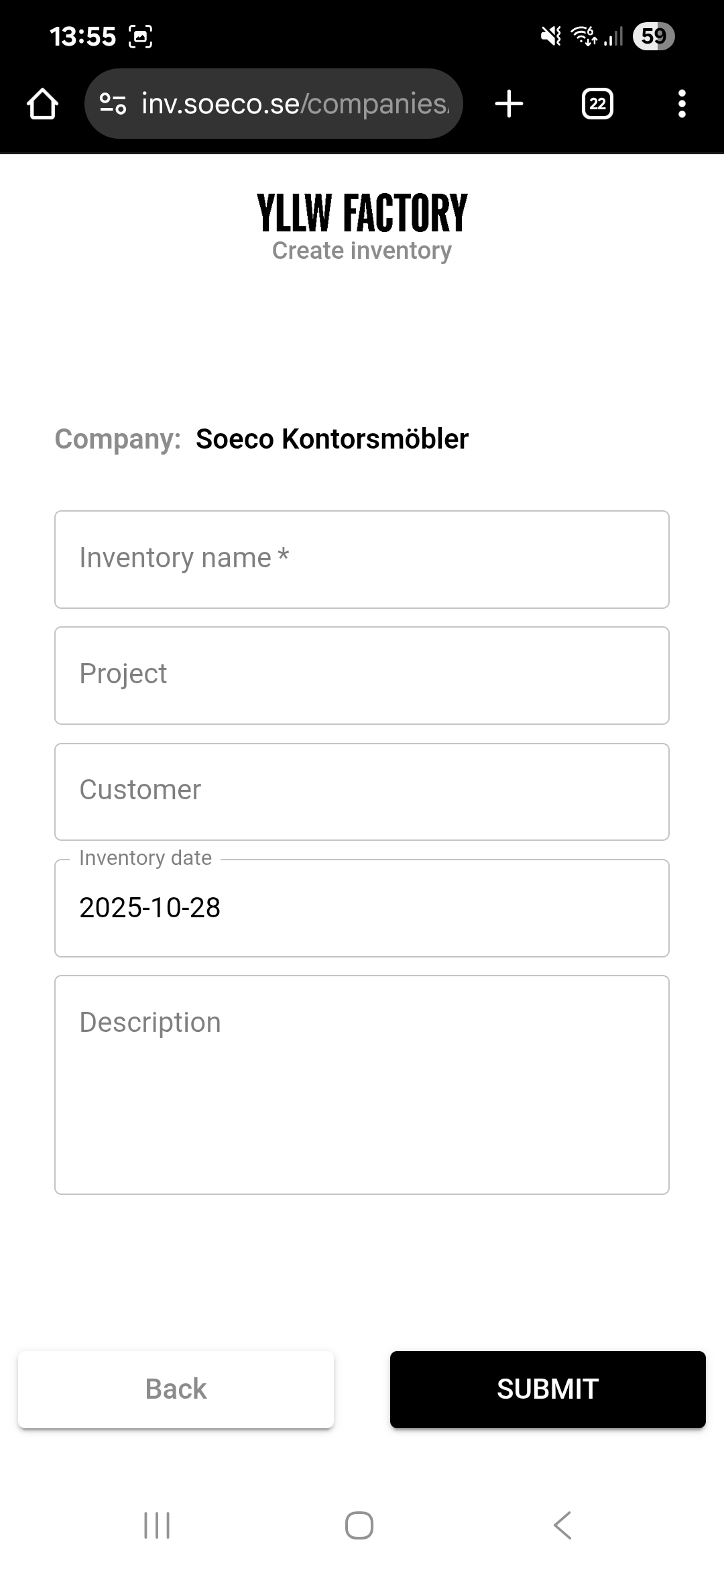Tap the screenshot indicator in status bar
Image resolution: width=724 pixels, height=1569 pixels.
140,36
